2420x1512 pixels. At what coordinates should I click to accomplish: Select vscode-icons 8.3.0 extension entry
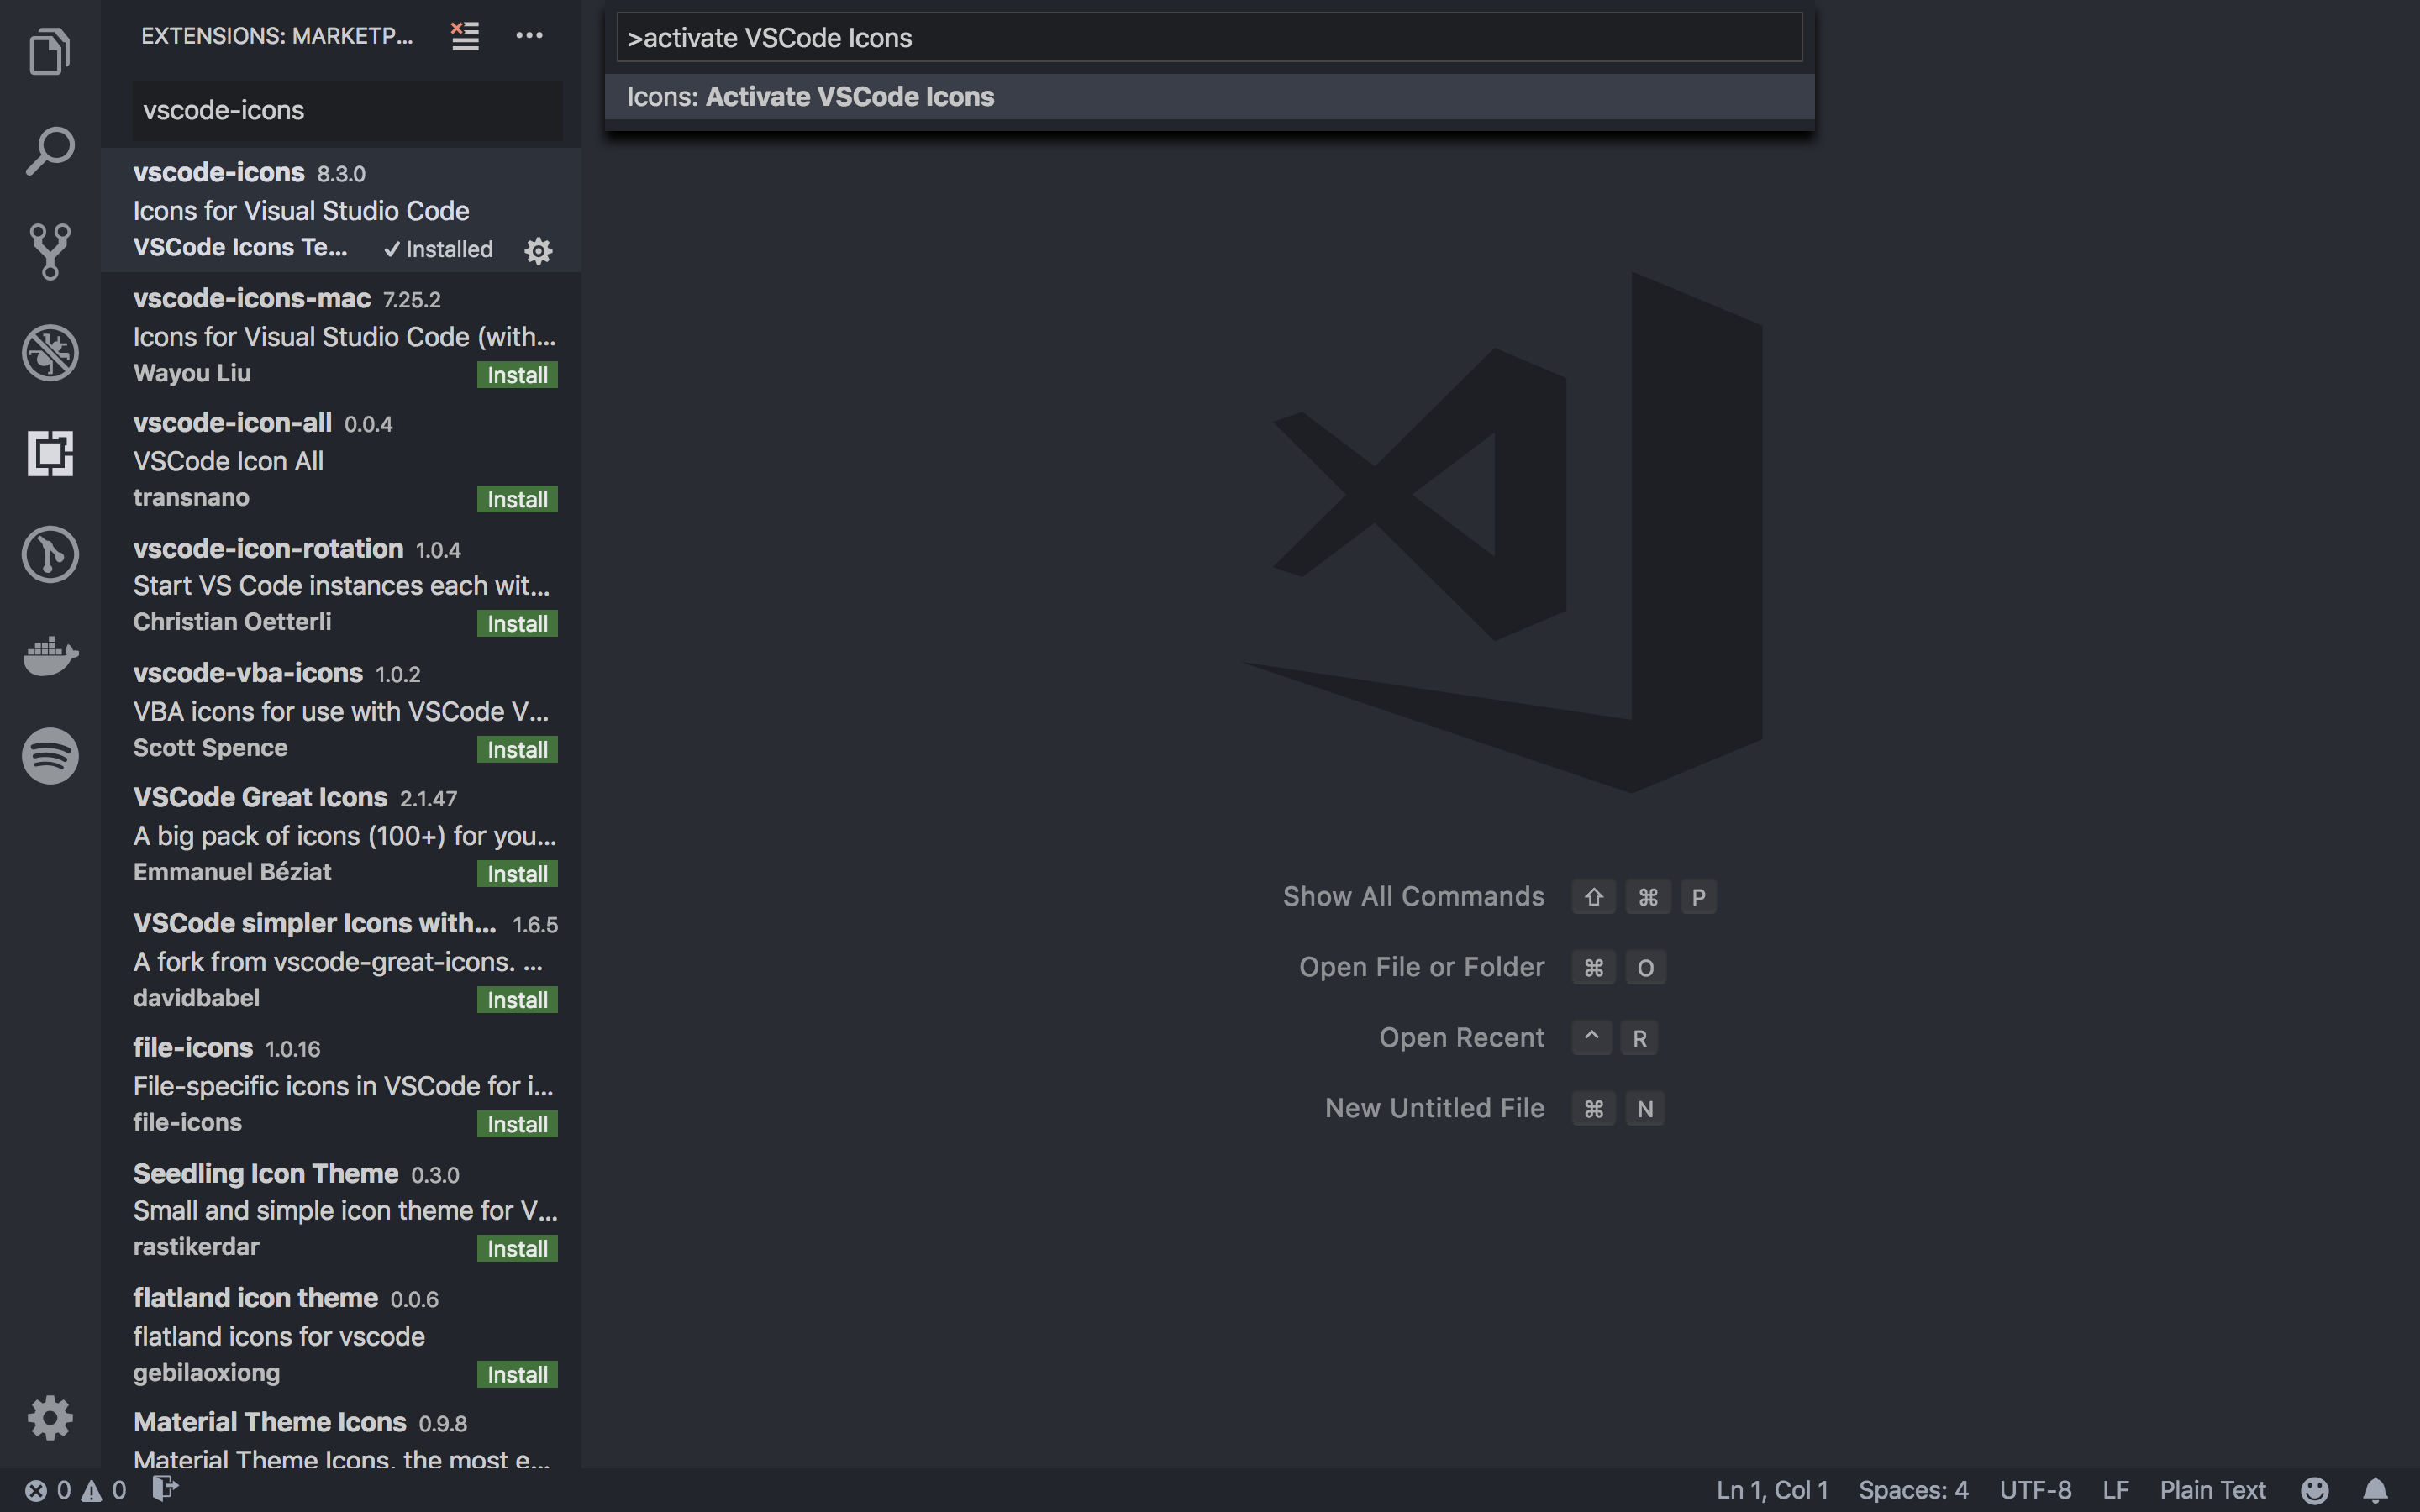[x=341, y=210]
